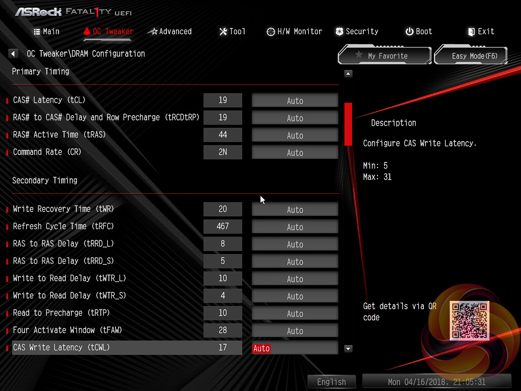Click the QR code image
Image resolution: width=521 pixels, height=391 pixels.
pos(469,320)
